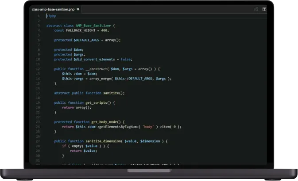
Task: Place cursor on the <?php opening tag
Action: 51,16
